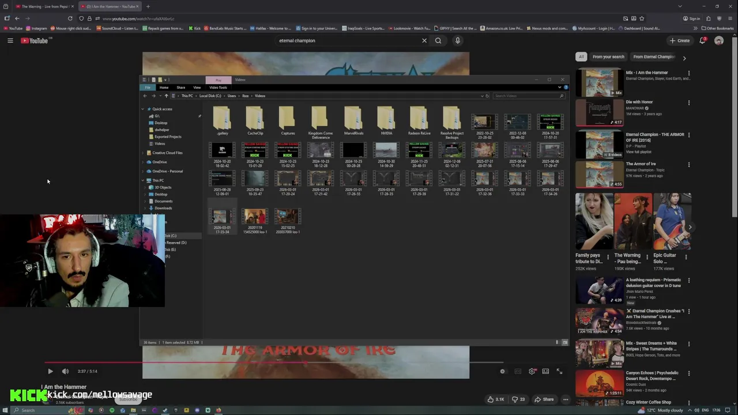Go back in File Explorer
The width and height of the screenshot is (738, 415).
(145, 96)
